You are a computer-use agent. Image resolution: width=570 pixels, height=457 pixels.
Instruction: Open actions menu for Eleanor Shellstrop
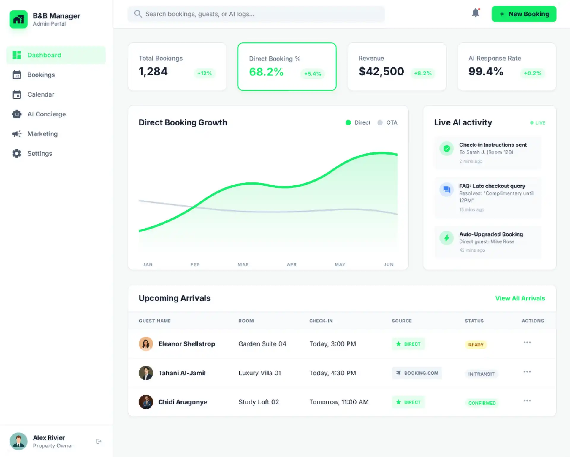pyautogui.click(x=527, y=343)
